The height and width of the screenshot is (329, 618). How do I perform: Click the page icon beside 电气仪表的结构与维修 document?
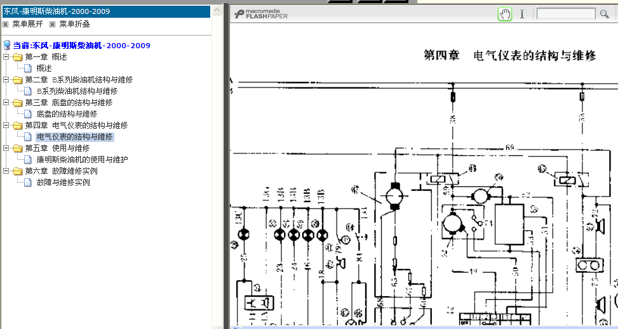tap(27, 137)
